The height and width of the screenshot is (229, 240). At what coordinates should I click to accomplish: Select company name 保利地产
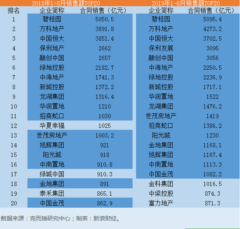click(52, 48)
